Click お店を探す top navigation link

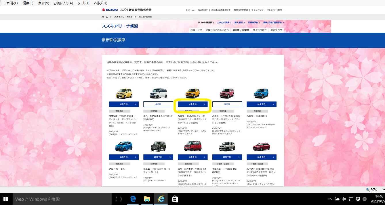click(x=203, y=10)
